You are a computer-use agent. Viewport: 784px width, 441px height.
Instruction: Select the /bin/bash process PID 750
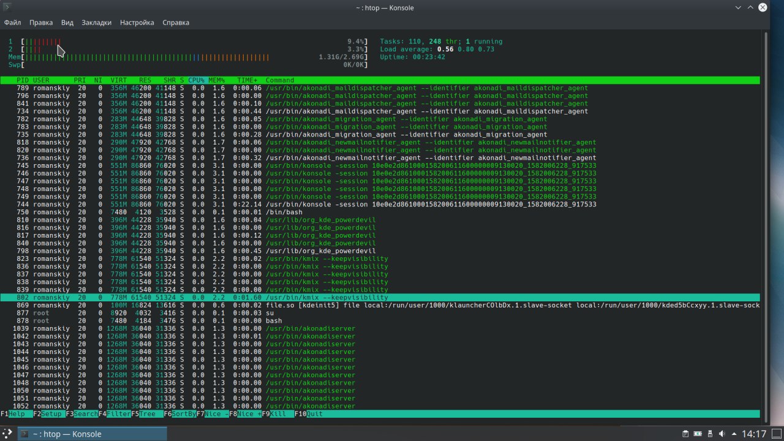point(380,213)
